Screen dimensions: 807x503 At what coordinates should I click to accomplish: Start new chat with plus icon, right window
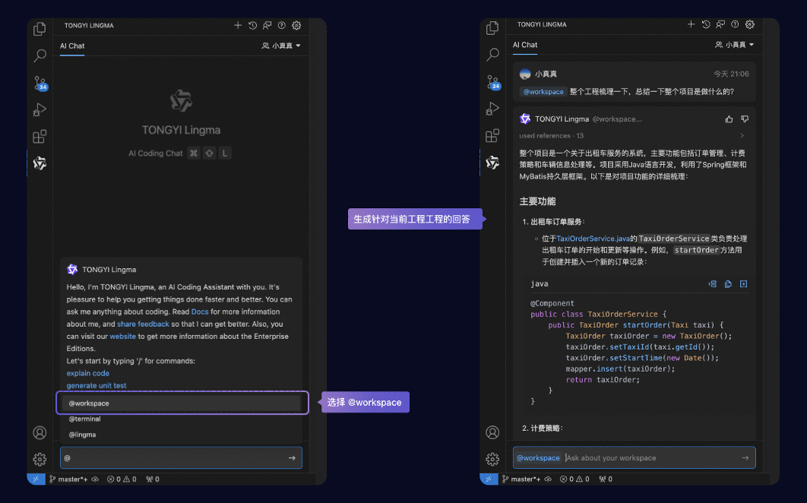click(x=691, y=24)
